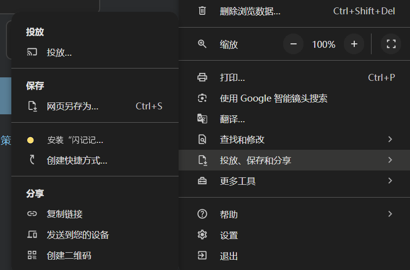Click the trash icon for 删除浏览数据
The width and height of the screenshot is (410, 270).
pyautogui.click(x=202, y=11)
